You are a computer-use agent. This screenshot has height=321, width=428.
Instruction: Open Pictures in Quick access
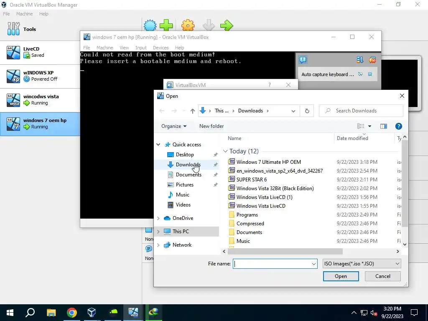(184, 185)
